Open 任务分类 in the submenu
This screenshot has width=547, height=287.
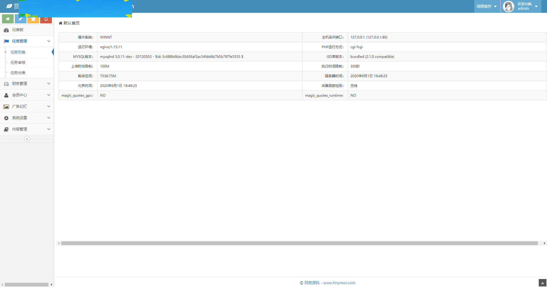coord(18,73)
